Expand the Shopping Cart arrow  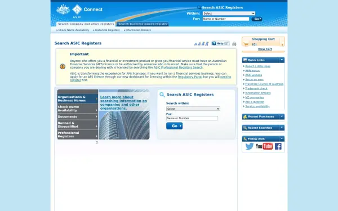click(x=282, y=44)
